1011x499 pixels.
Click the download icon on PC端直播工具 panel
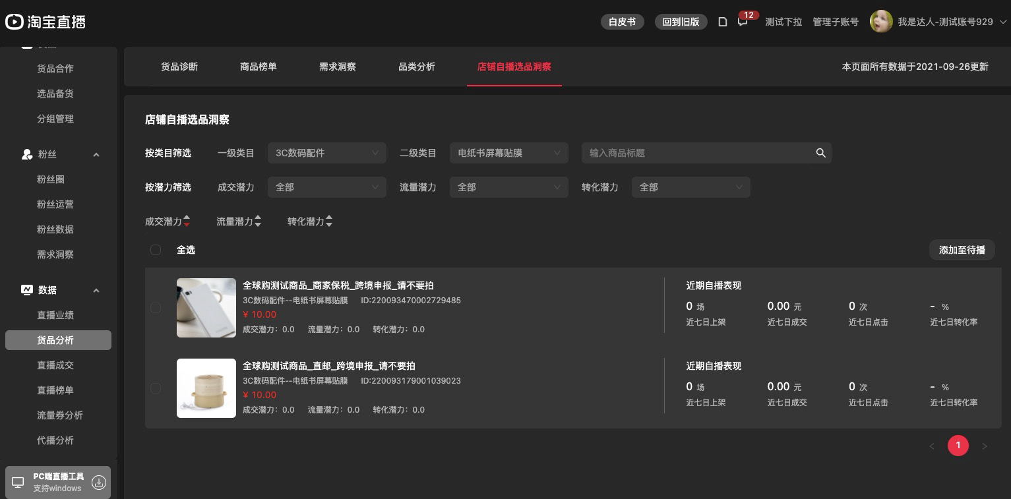point(99,482)
